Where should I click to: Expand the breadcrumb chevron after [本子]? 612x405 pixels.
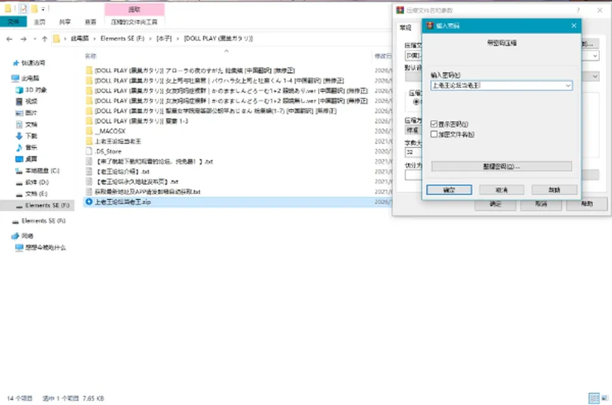178,39
